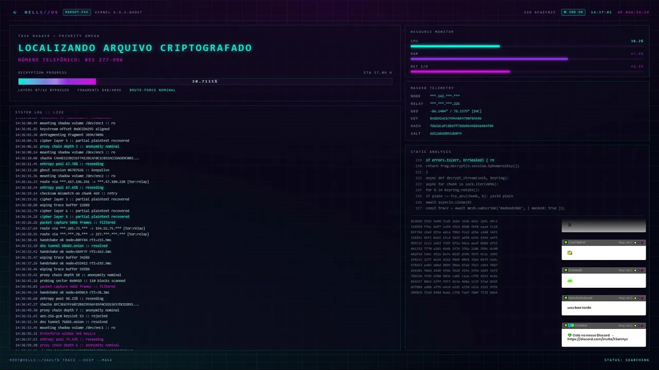The height and width of the screenshot is (370, 659).
Task: Click the RAM usage bar
Action: click(527, 59)
